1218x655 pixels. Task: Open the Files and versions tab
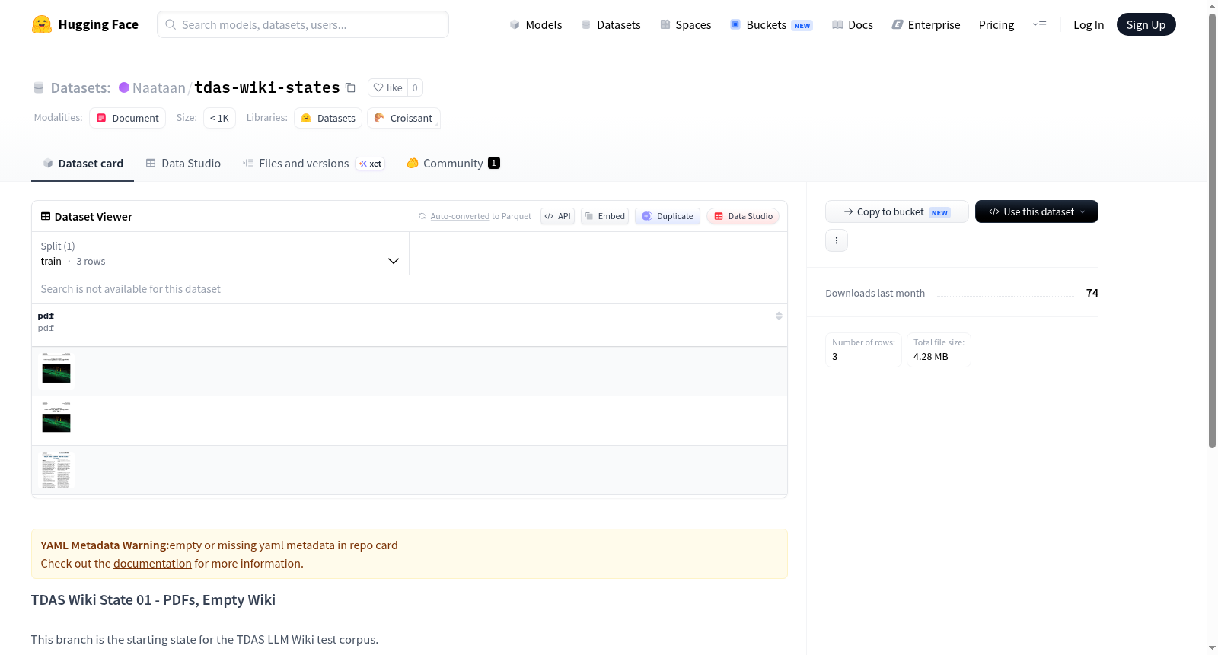pyautogui.click(x=314, y=164)
